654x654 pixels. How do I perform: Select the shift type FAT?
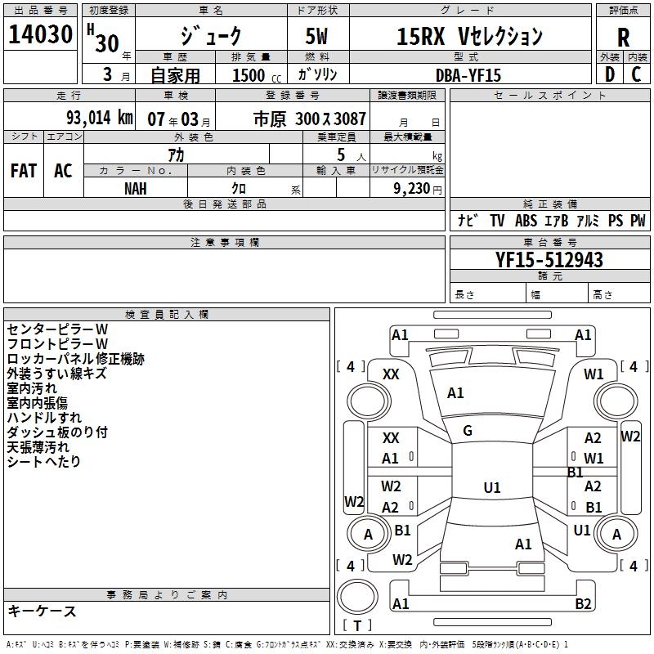(x=24, y=171)
